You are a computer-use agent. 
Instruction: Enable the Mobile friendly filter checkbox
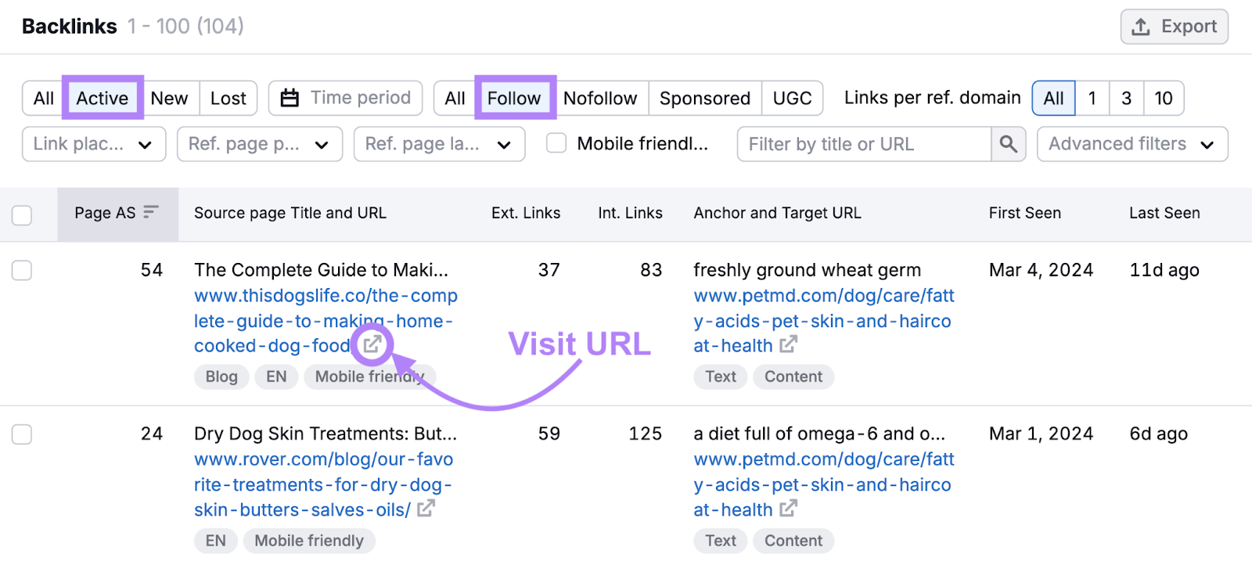pos(556,143)
